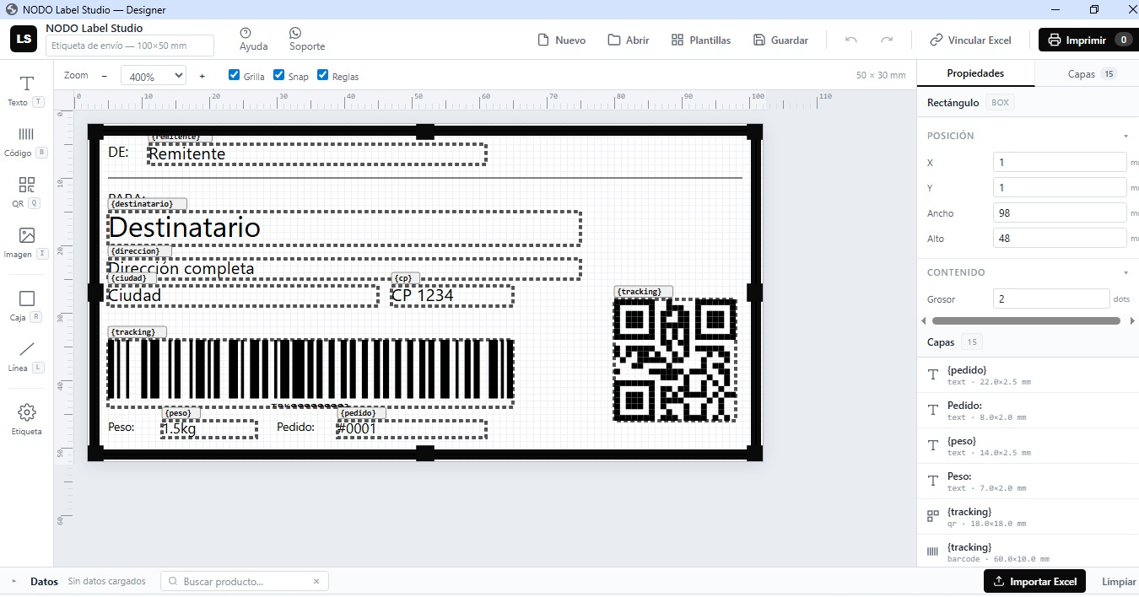The width and height of the screenshot is (1139, 597).
Task: Select the {peso} text layer
Action: coord(1028,446)
